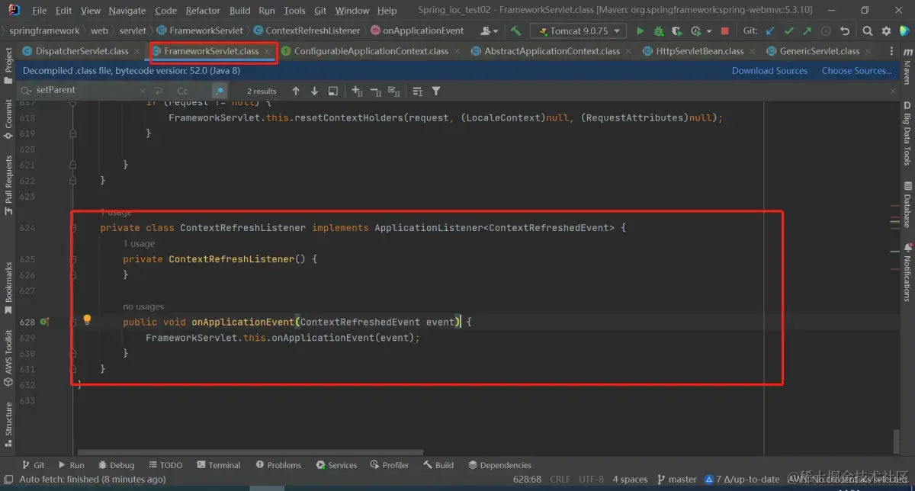This screenshot has width=915, height=491.
Task: Click the gutter implements marker at line 628
Action: pyautogui.click(x=44, y=323)
